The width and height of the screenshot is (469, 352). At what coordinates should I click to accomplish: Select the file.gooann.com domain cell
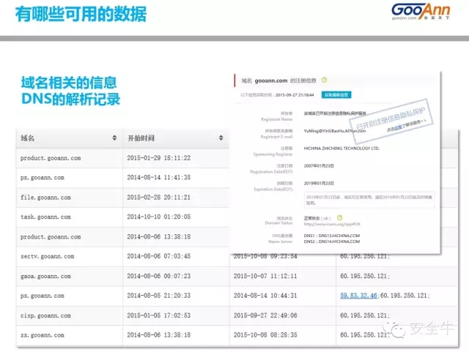tap(45, 198)
